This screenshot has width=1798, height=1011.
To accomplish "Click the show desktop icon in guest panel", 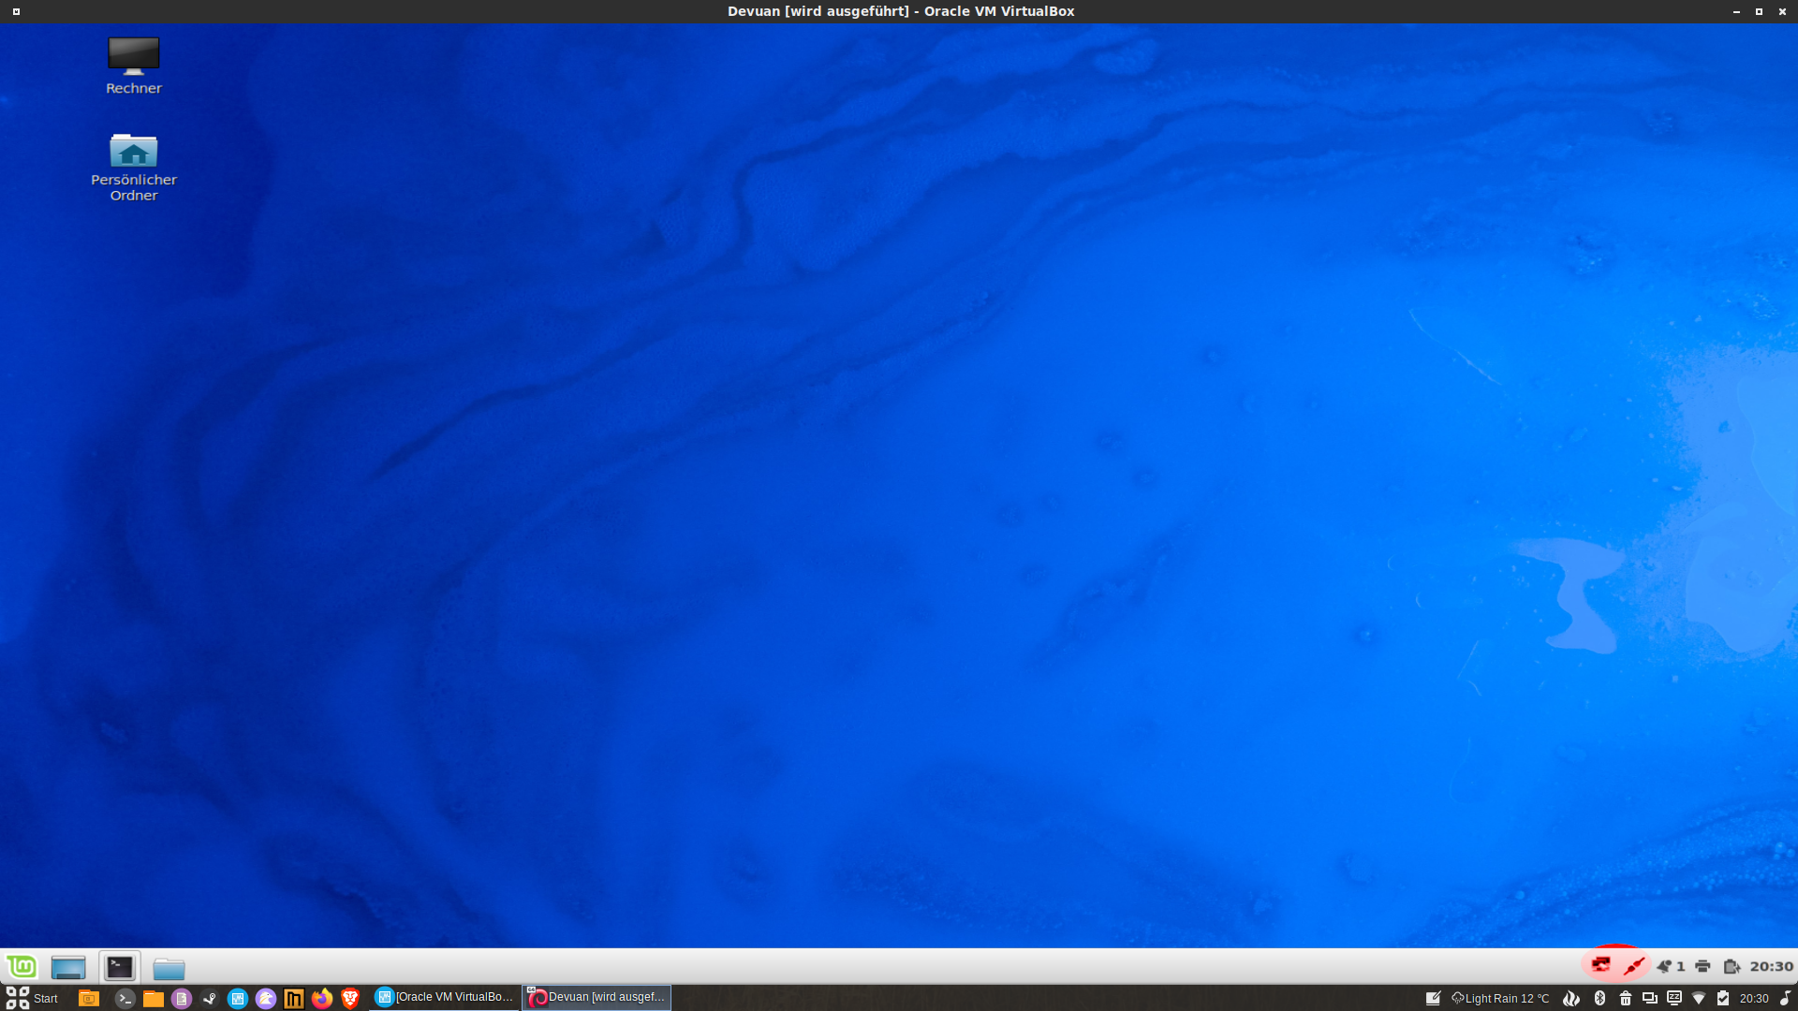I will [68, 967].
